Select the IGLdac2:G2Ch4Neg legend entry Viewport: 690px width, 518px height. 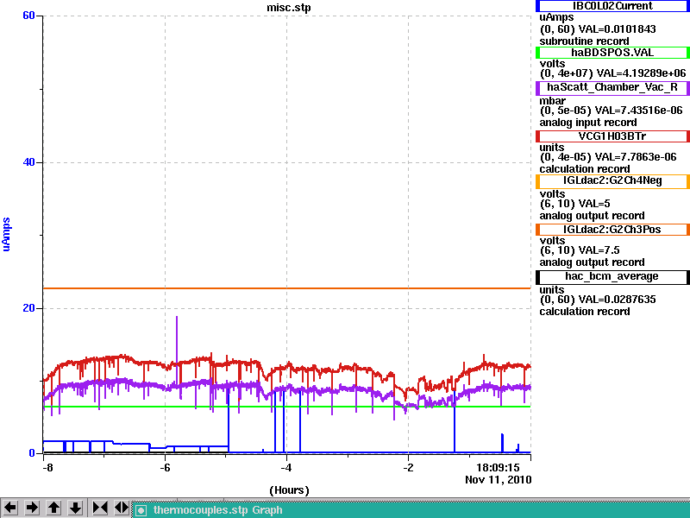(612, 181)
